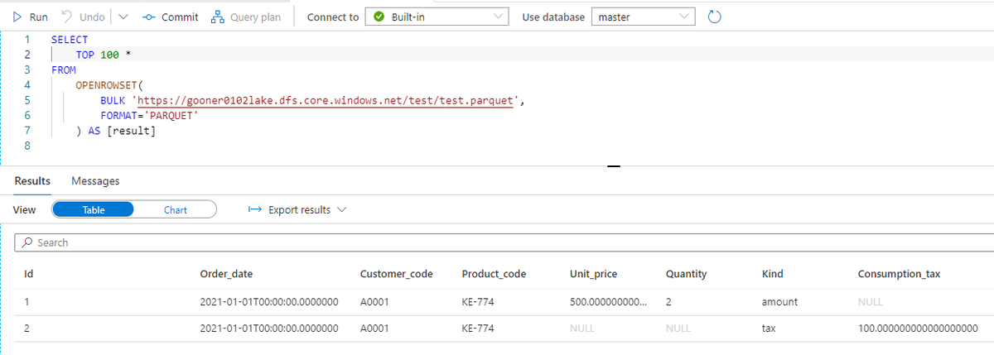Click the search magnifier icon

pos(27,242)
